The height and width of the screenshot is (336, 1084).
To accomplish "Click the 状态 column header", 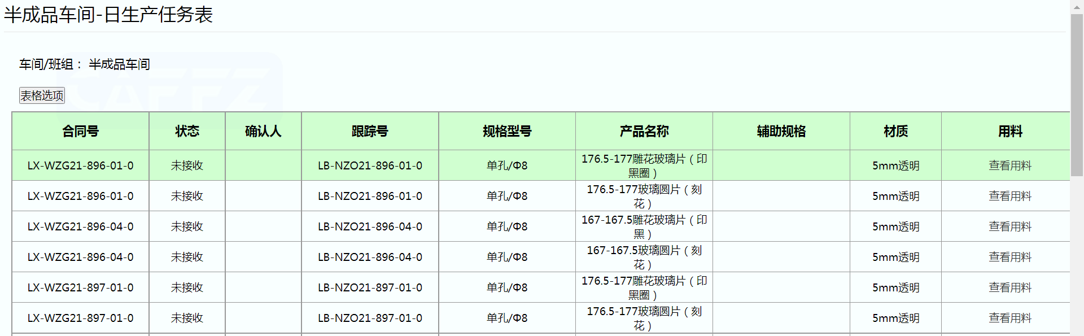I will click(x=187, y=131).
